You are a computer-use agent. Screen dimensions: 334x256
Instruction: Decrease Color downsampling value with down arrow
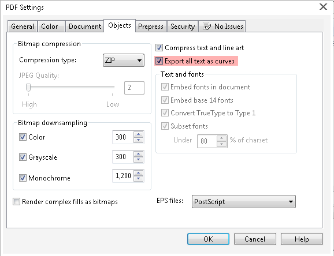[139, 140]
